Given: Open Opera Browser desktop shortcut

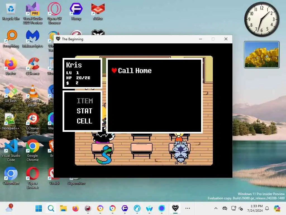Looking at the screenshot, I should (x=32, y=178).
